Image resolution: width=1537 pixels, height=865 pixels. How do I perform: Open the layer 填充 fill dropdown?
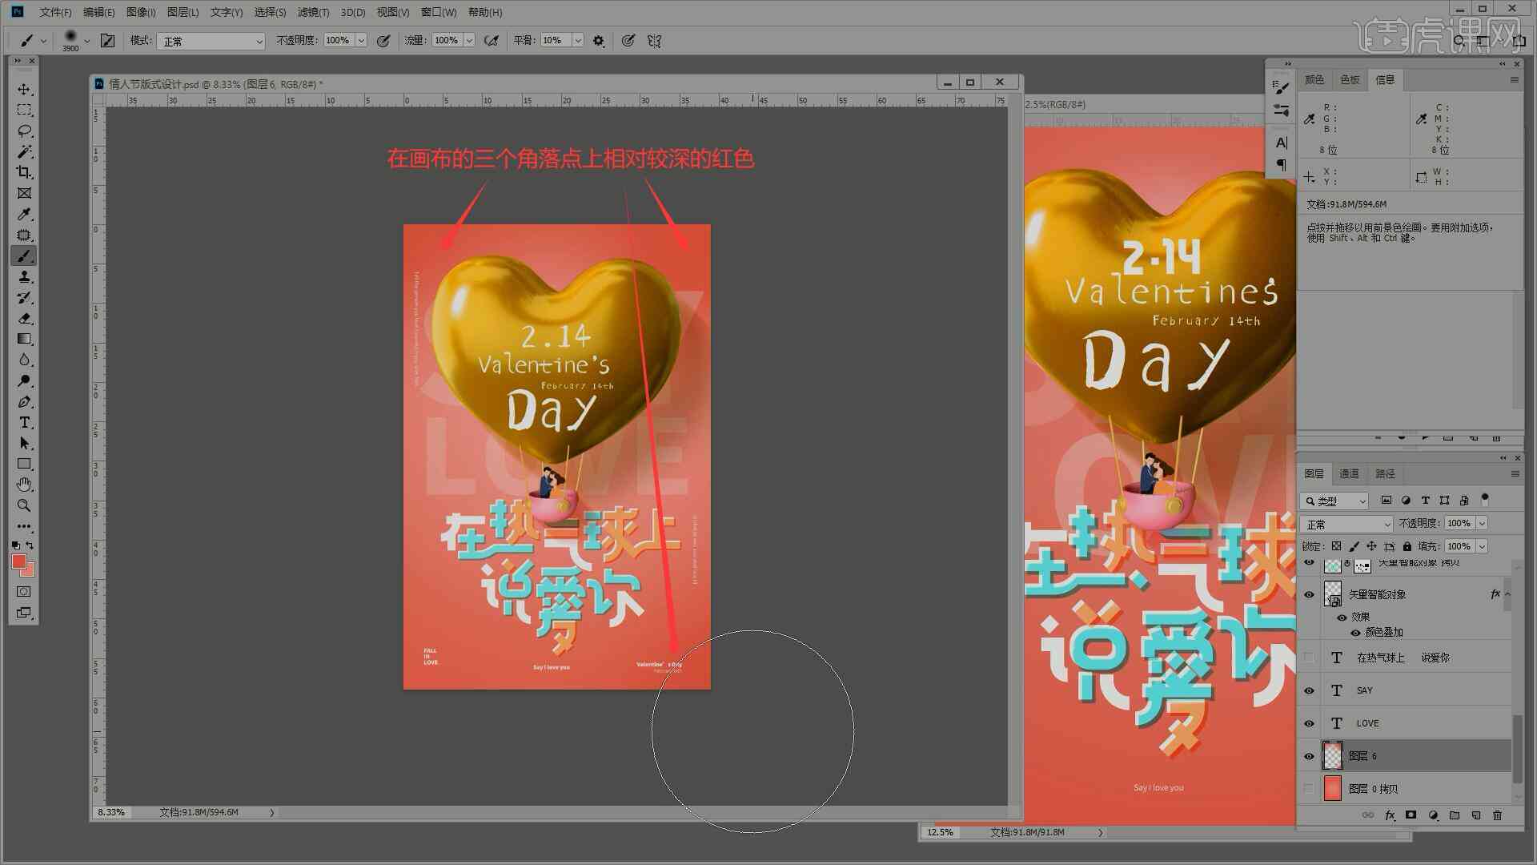[1482, 546]
